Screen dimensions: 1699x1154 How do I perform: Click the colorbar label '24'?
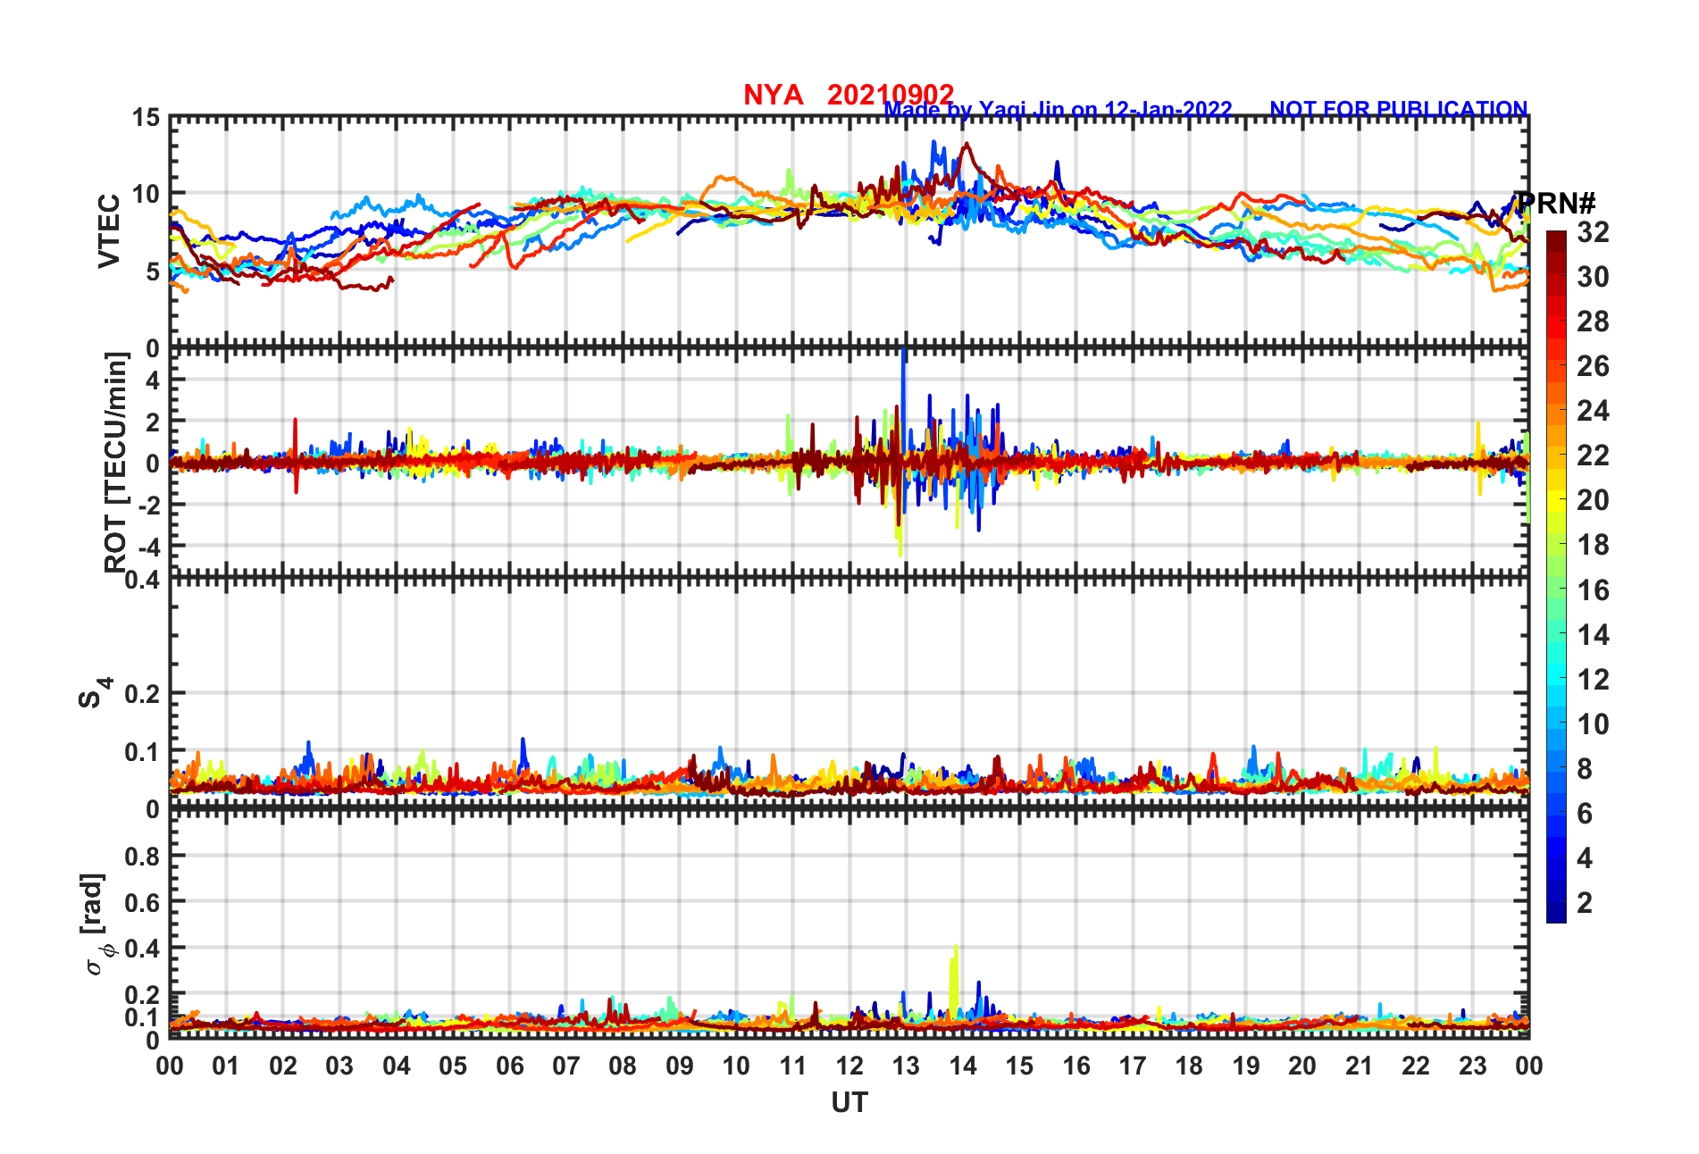(x=1593, y=411)
